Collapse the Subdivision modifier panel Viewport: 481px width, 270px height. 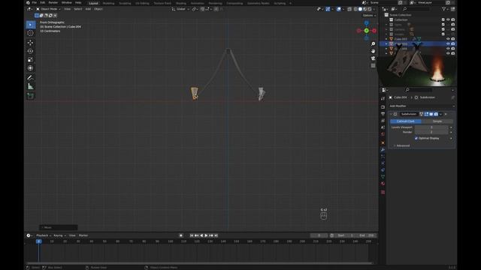pos(391,114)
